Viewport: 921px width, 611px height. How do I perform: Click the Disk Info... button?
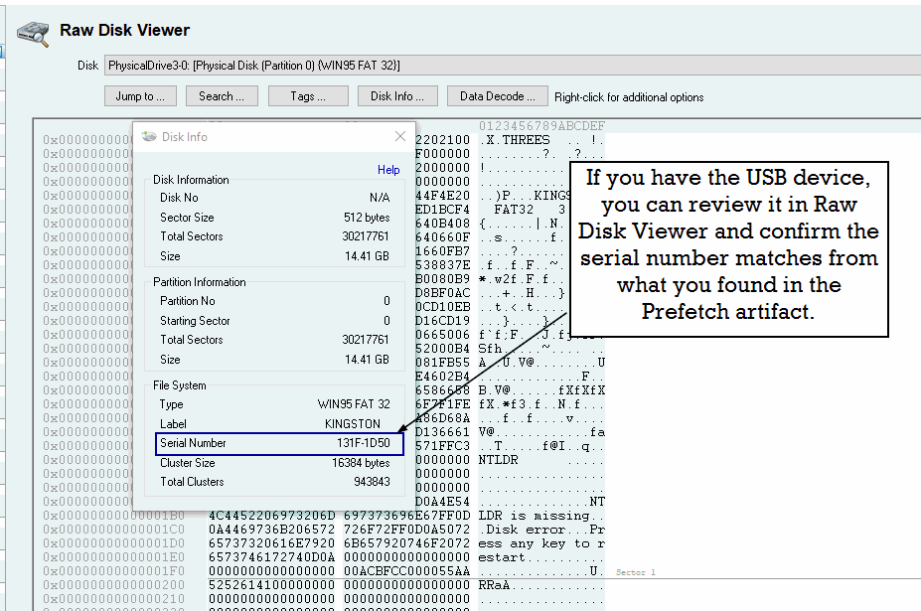(397, 96)
